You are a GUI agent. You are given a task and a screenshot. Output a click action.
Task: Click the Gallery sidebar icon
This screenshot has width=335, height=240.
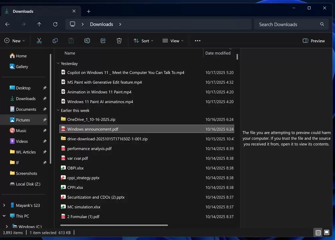coord(11,66)
